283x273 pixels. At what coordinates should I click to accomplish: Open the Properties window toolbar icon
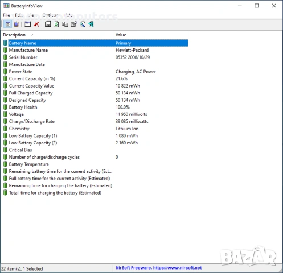click(x=27, y=24)
